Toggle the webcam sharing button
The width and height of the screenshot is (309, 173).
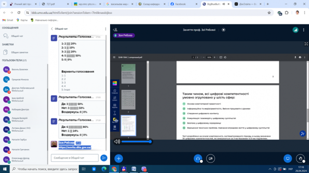tap(211, 159)
